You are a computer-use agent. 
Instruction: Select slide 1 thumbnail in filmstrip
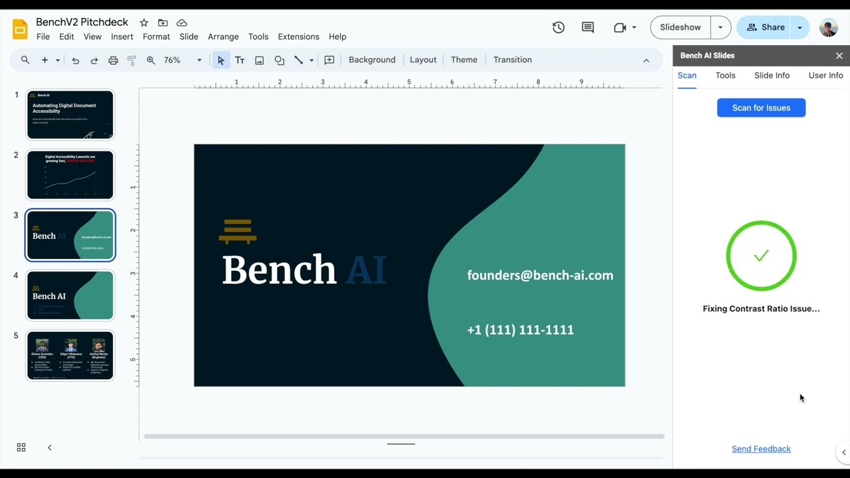[x=70, y=115]
